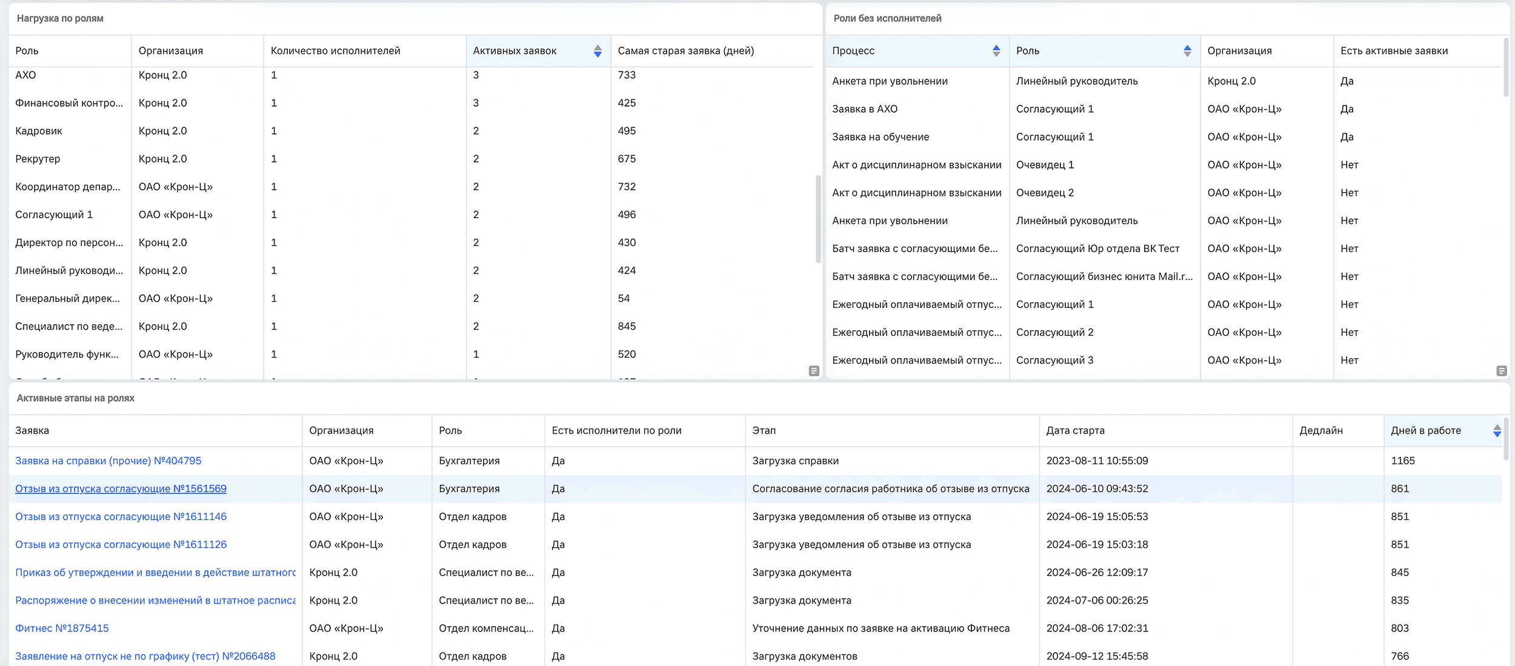This screenshot has width=1515, height=666.
Task: Open Заявление на отпуск не по графику №2066488
Action: [x=145, y=656]
